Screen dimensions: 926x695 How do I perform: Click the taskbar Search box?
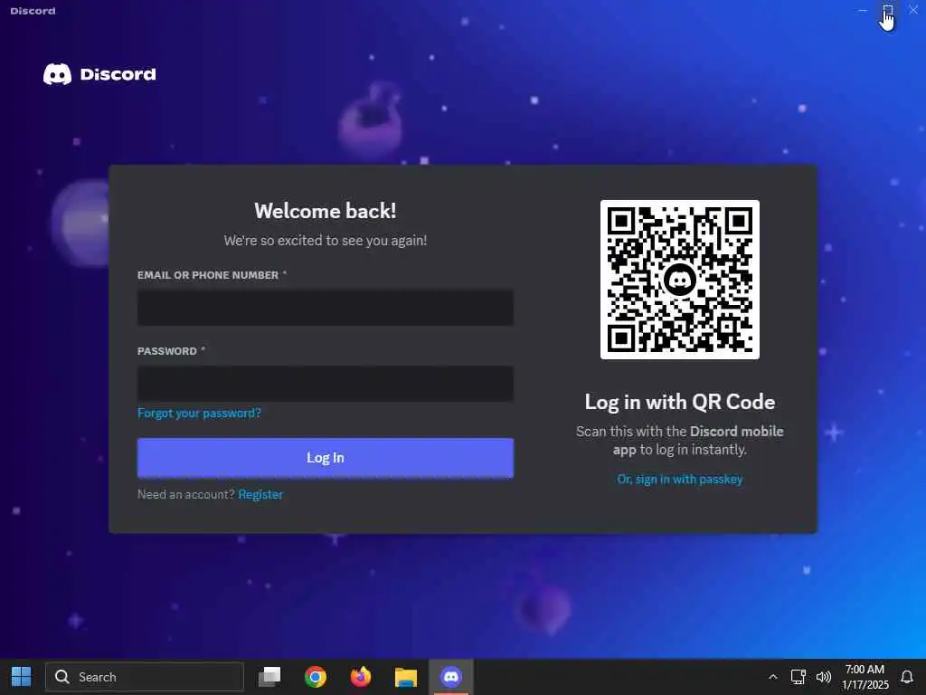coord(145,677)
